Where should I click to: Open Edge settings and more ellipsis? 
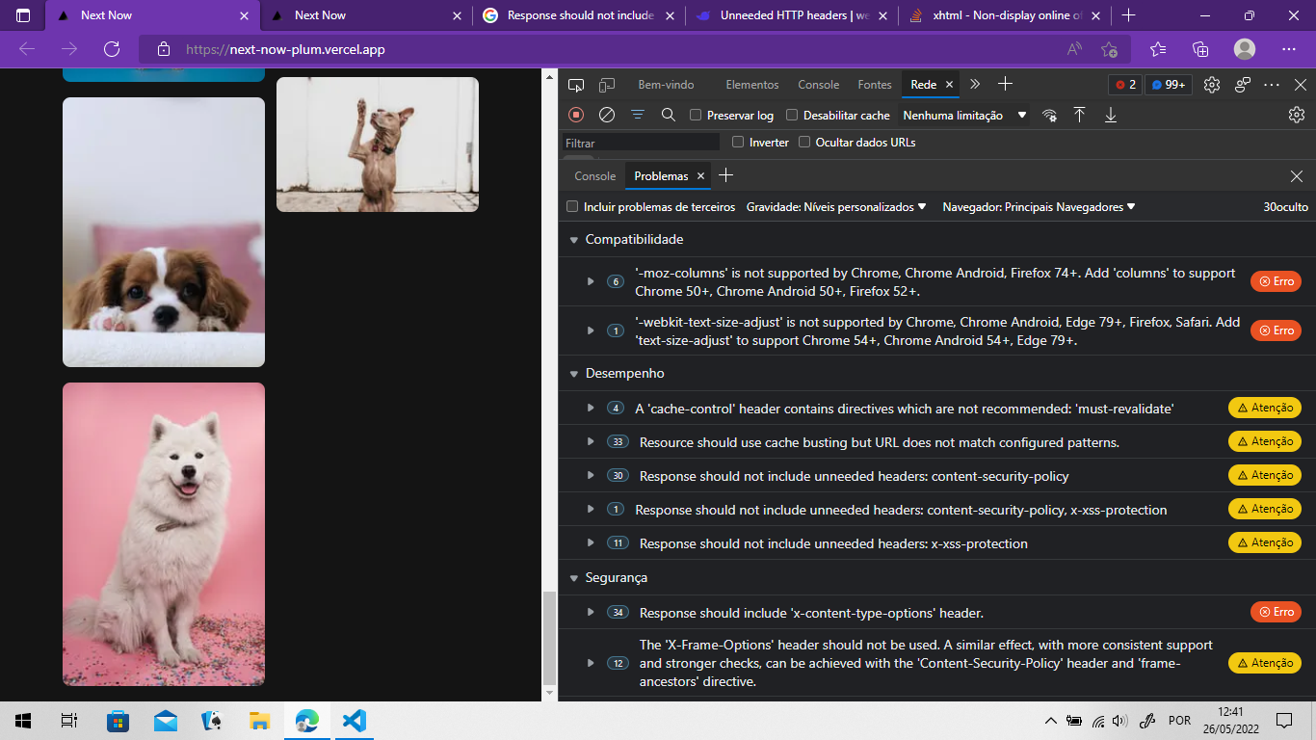point(1289,49)
